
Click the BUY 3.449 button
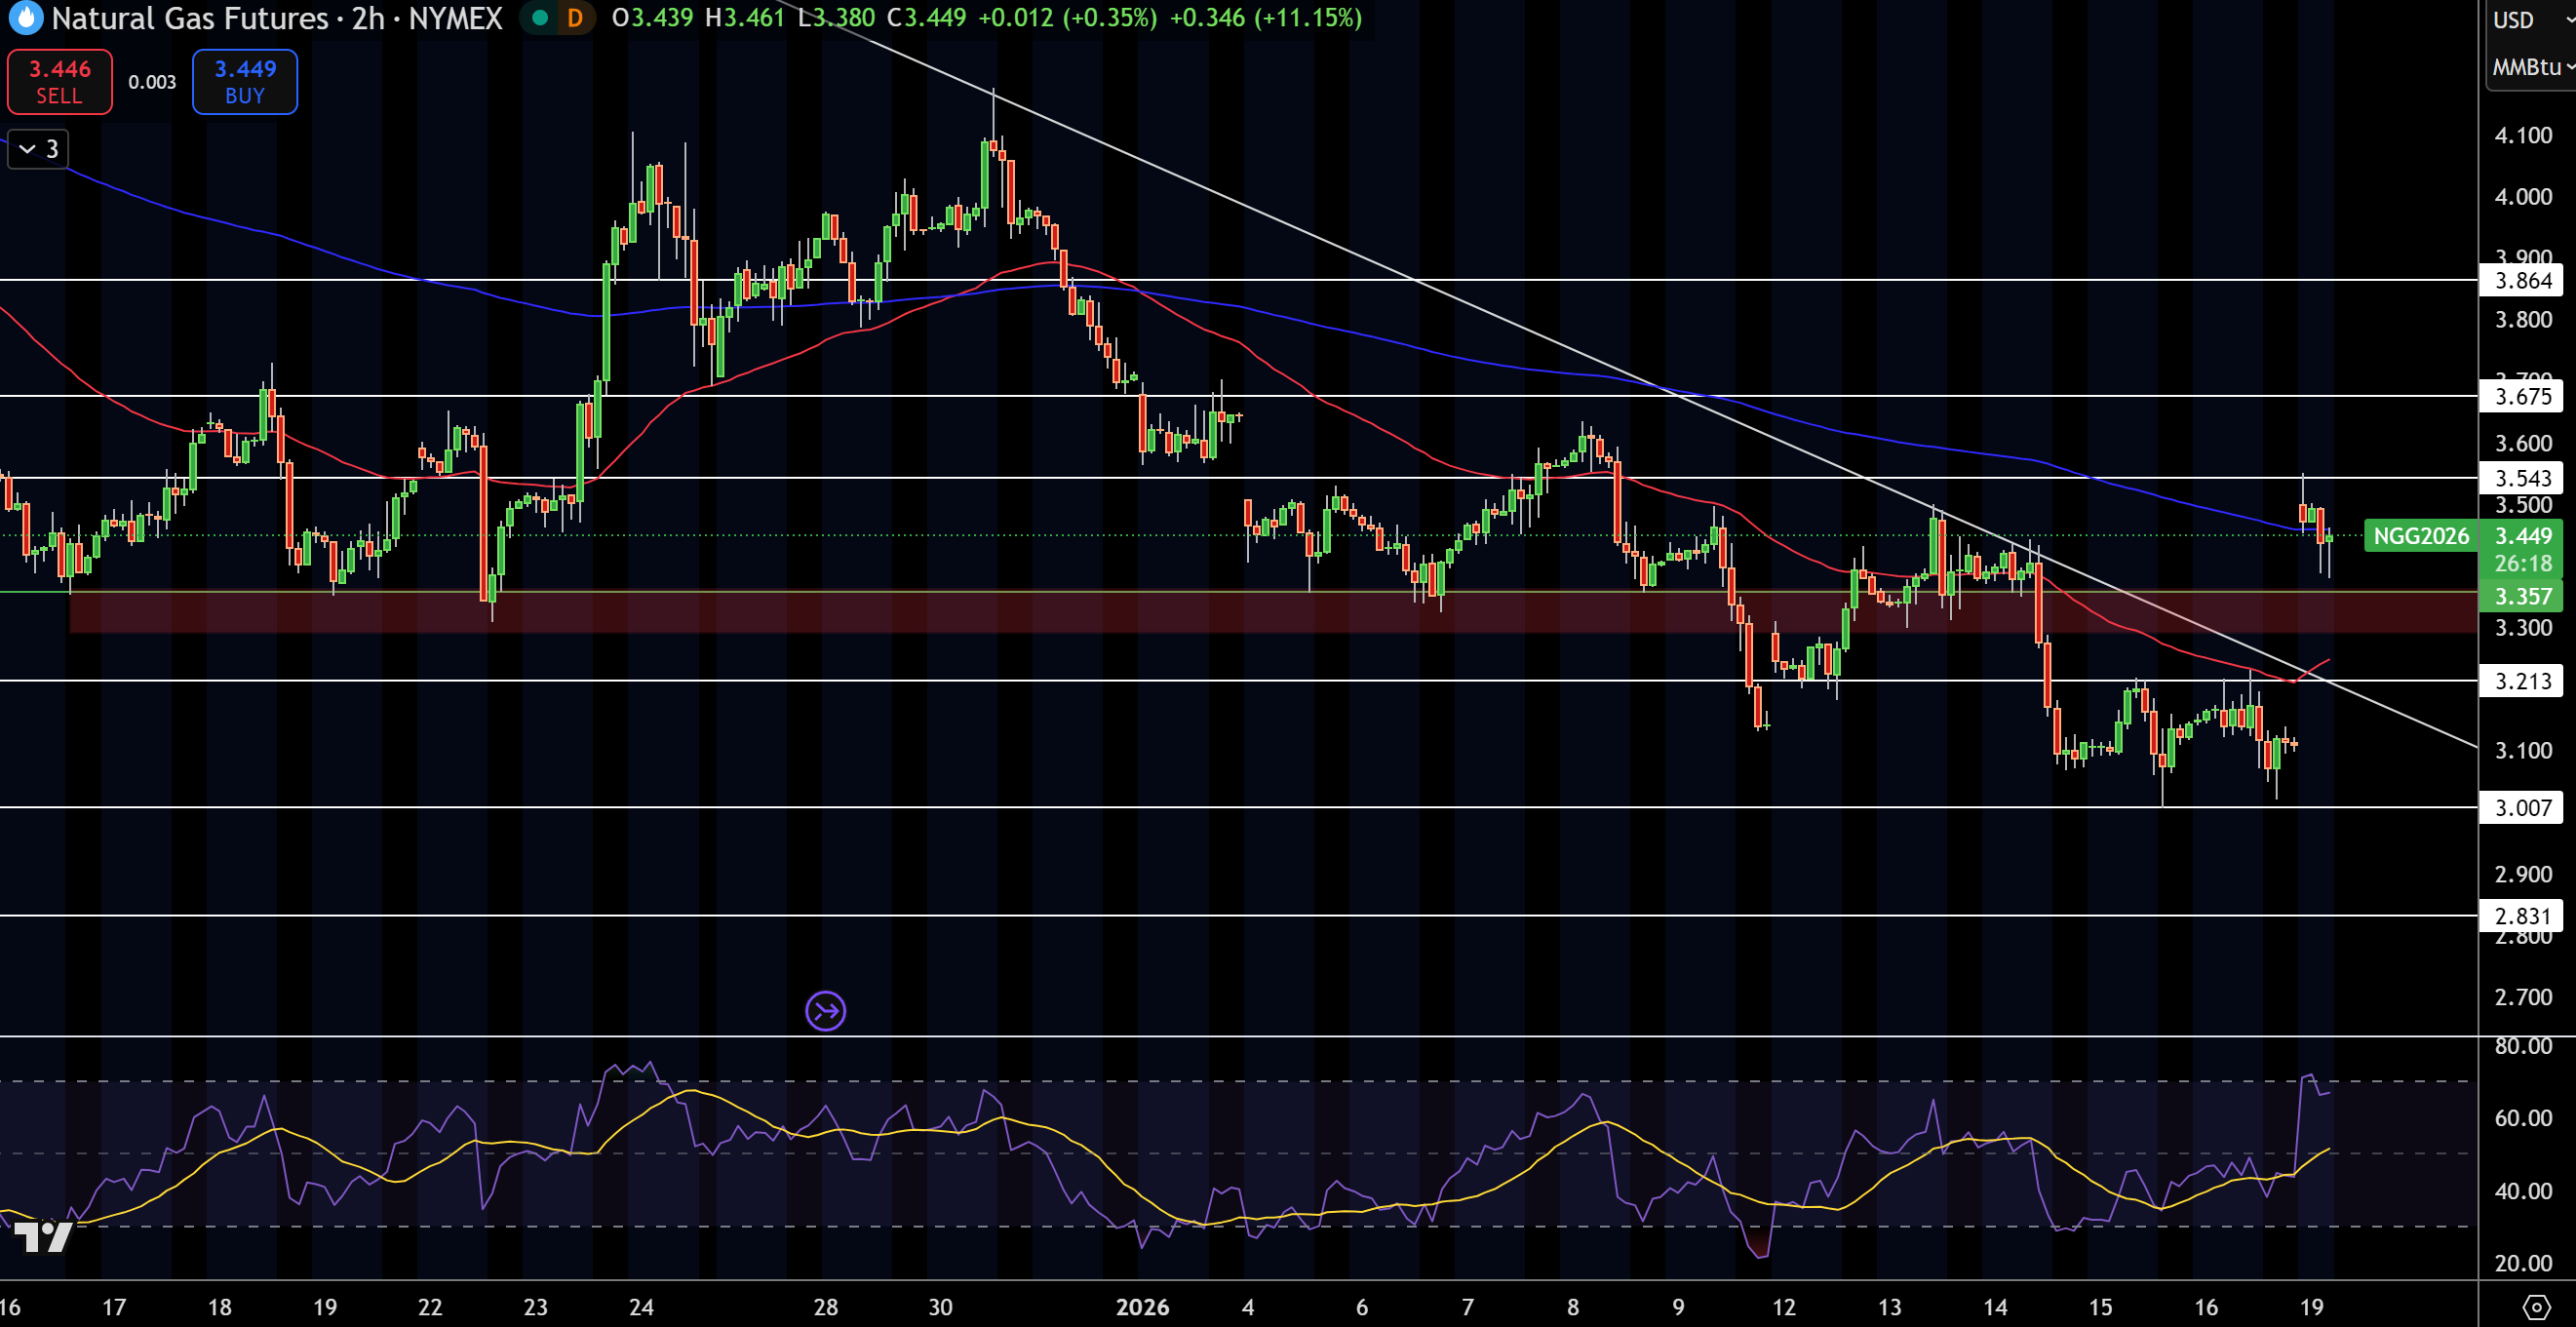click(245, 82)
